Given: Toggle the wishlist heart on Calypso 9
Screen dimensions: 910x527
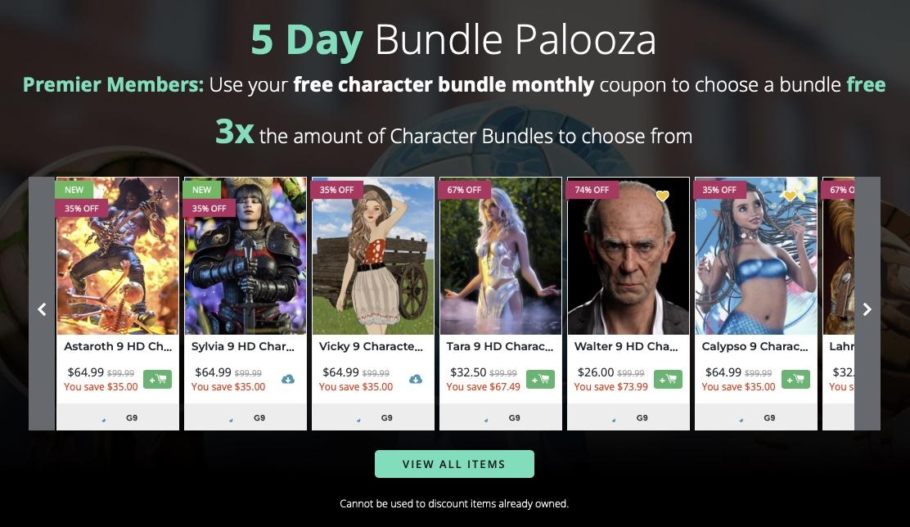Looking at the screenshot, I should [x=790, y=196].
